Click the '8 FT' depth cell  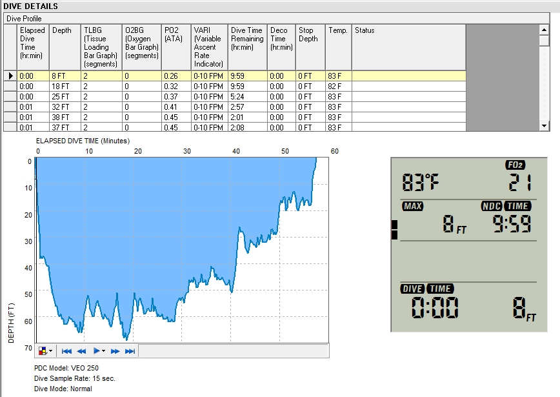[x=65, y=76]
